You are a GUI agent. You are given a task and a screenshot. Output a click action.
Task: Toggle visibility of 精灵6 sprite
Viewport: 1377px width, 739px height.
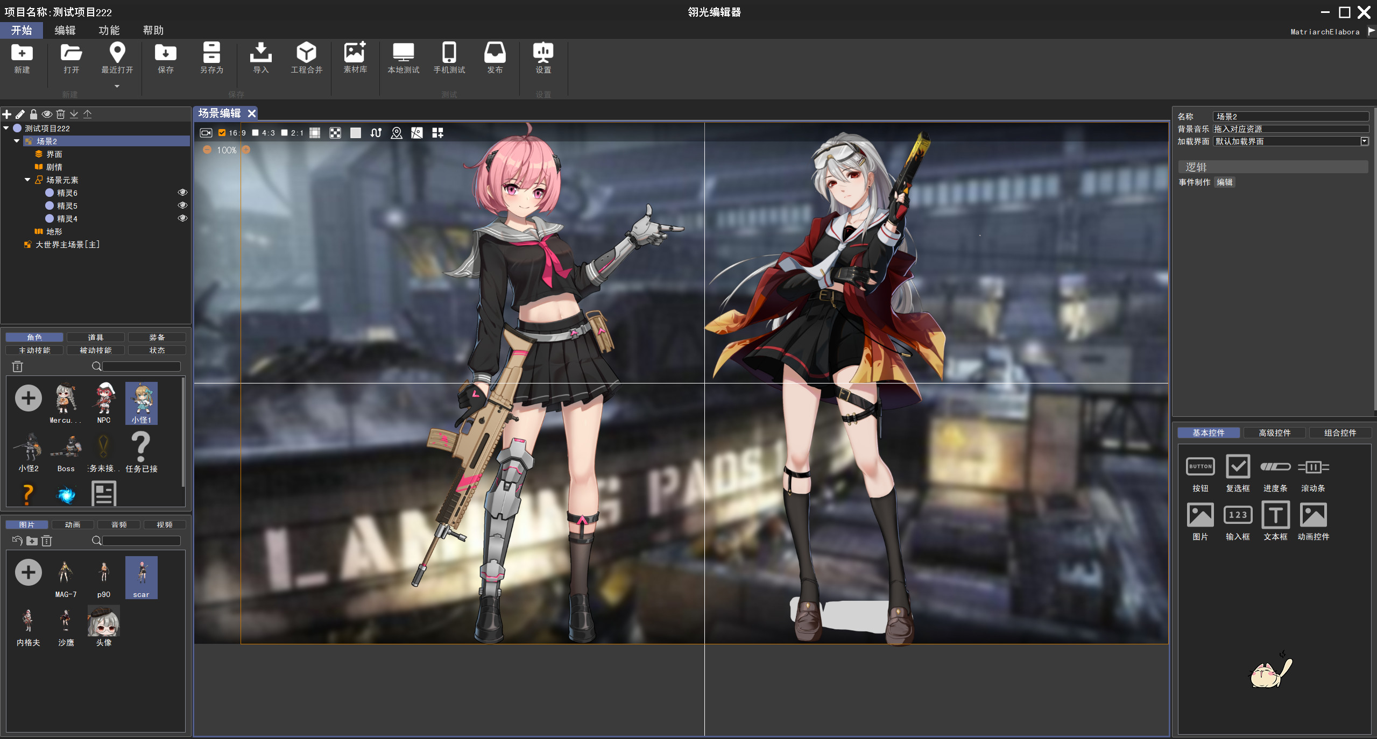click(182, 192)
